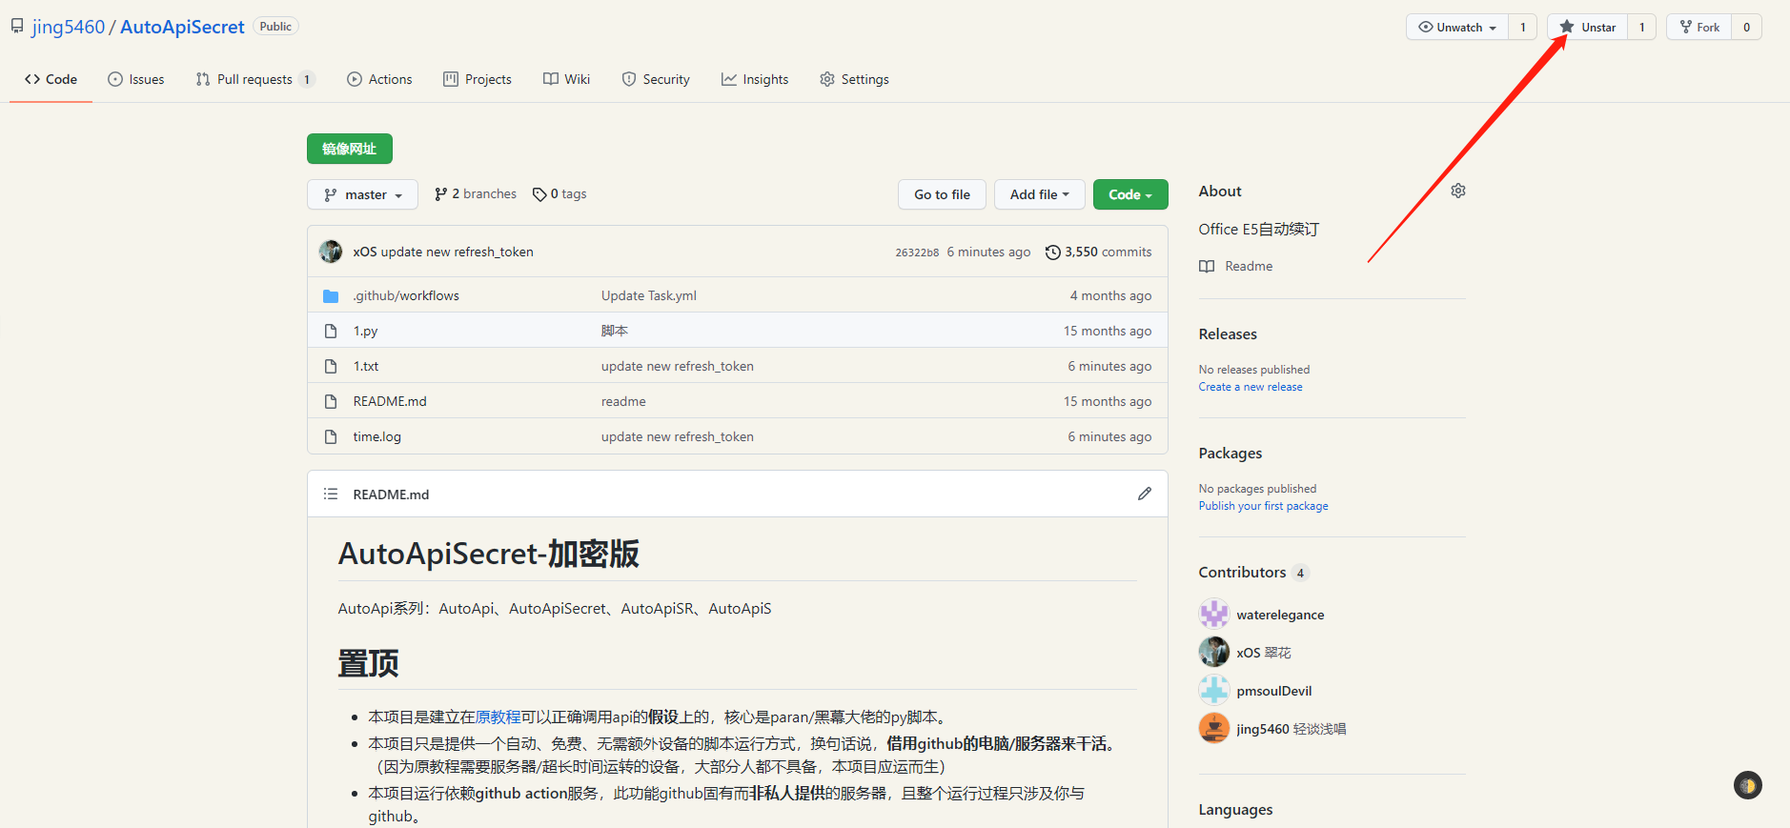Image resolution: width=1790 pixels, height=828 pixels.
Task: Edit About details via gear icon
Action: (x=1458, y=191)
